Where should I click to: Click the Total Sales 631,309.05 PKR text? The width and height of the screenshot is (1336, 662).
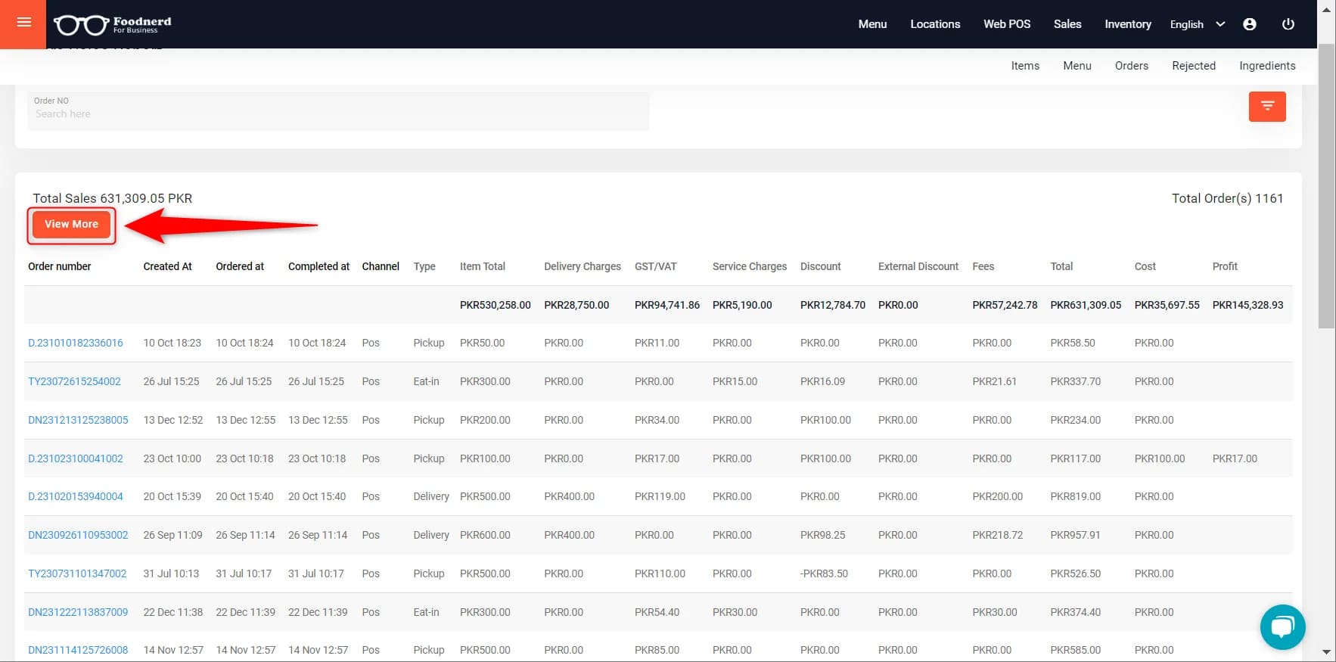point(113,198)
